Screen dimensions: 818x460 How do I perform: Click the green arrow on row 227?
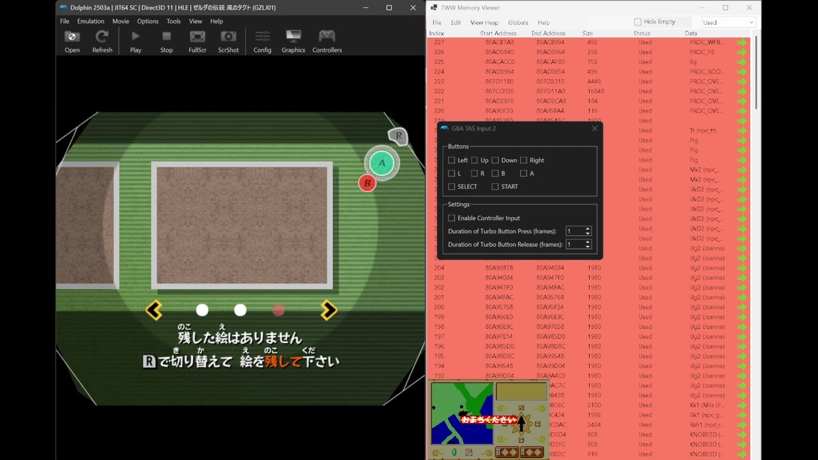pyautogui.click(x=741, y=42)
